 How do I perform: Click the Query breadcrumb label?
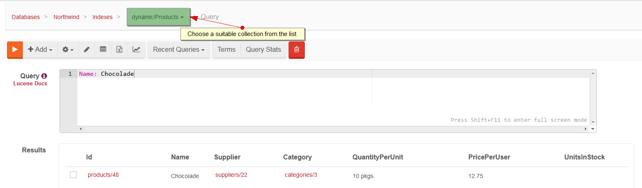point(210,17)
